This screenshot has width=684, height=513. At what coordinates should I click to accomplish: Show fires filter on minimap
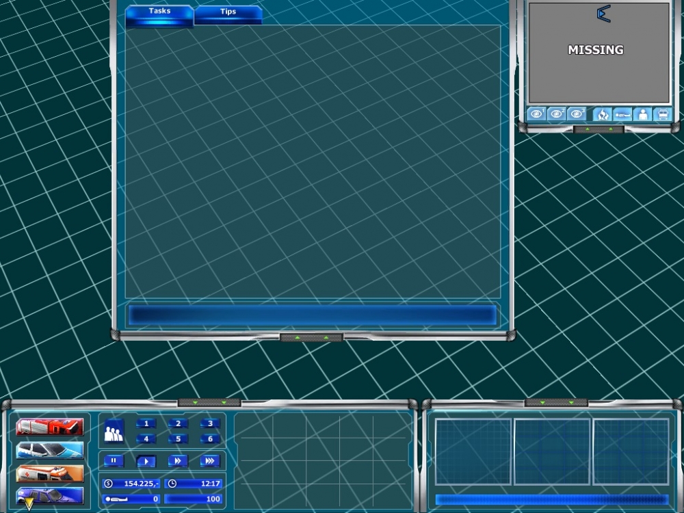click(602, 114)
